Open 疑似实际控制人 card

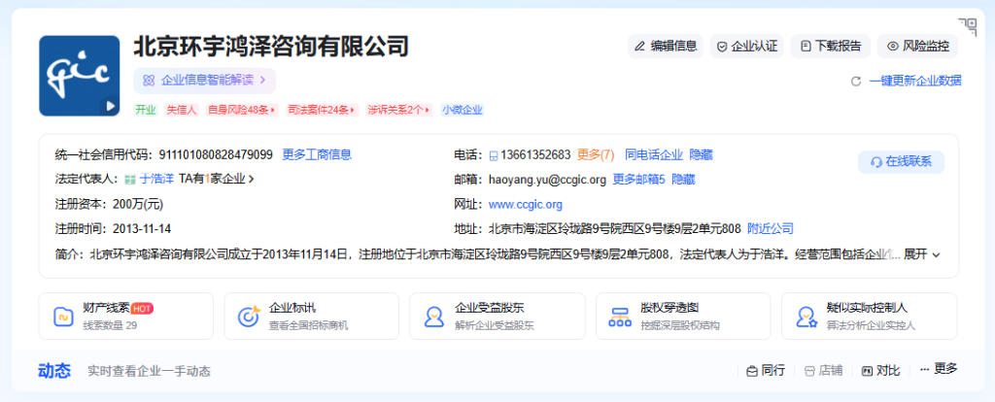click(869, 316)
